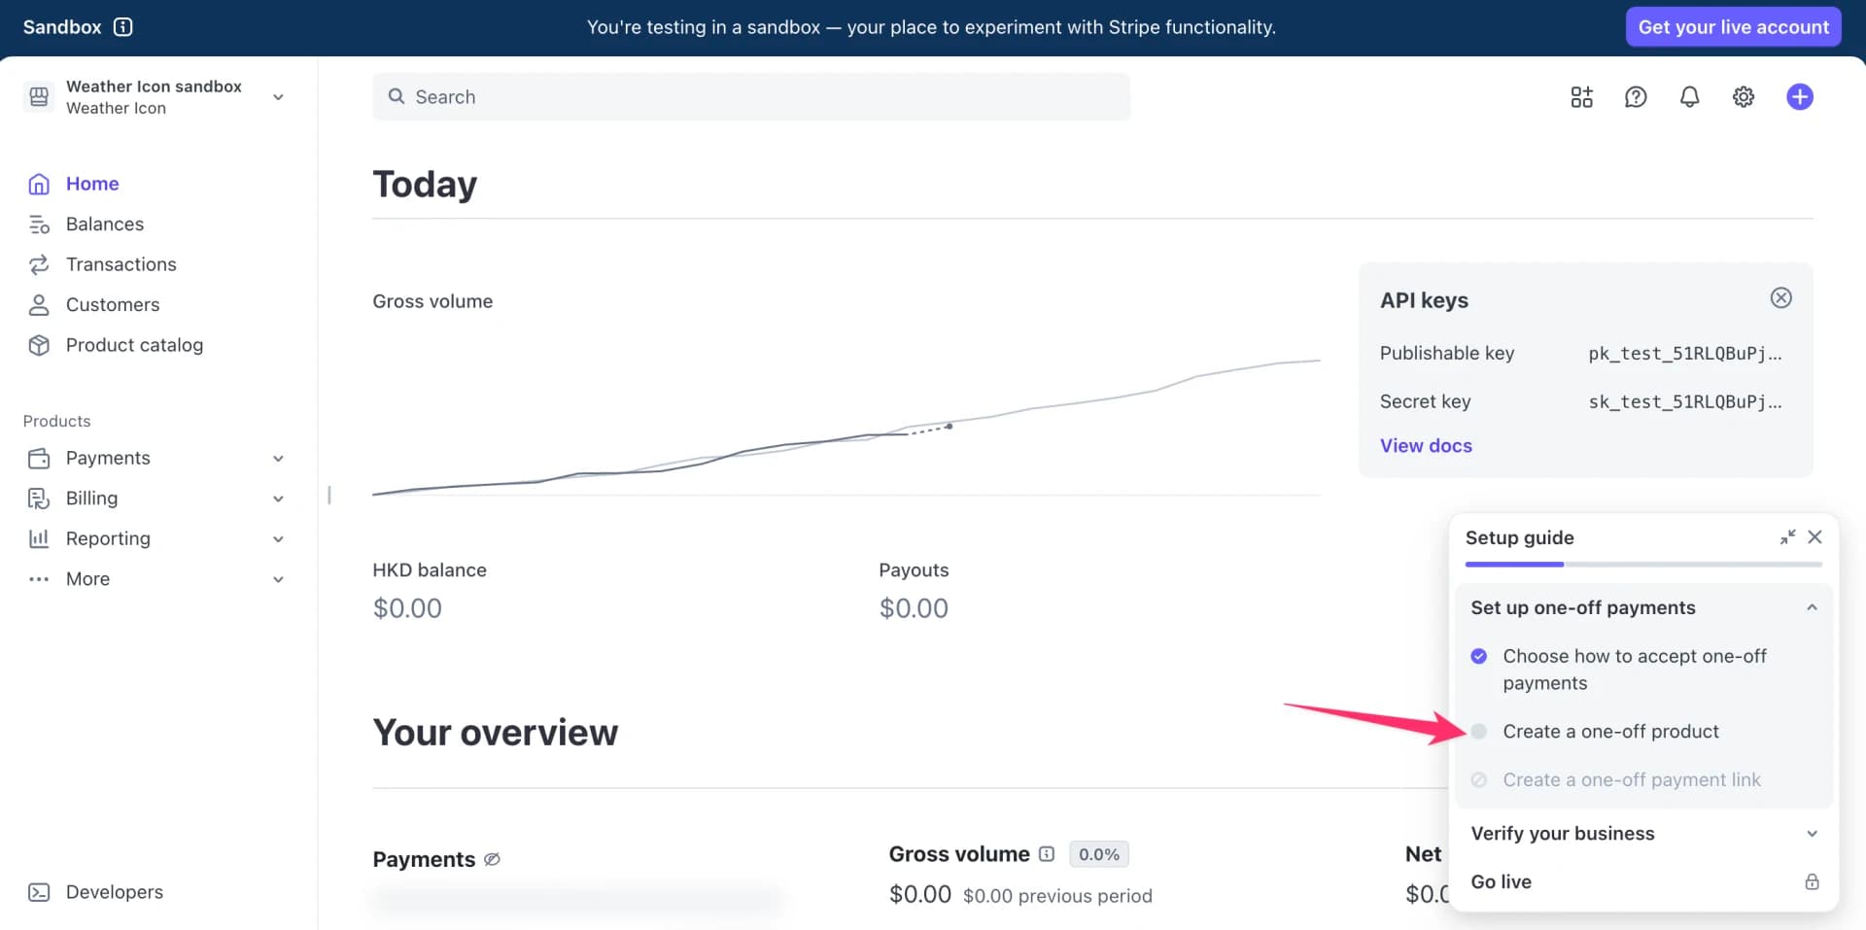This screenshot has height=930, width=1866.
Task: Expand the Billing sidebar section
Action: pos(278,499)
